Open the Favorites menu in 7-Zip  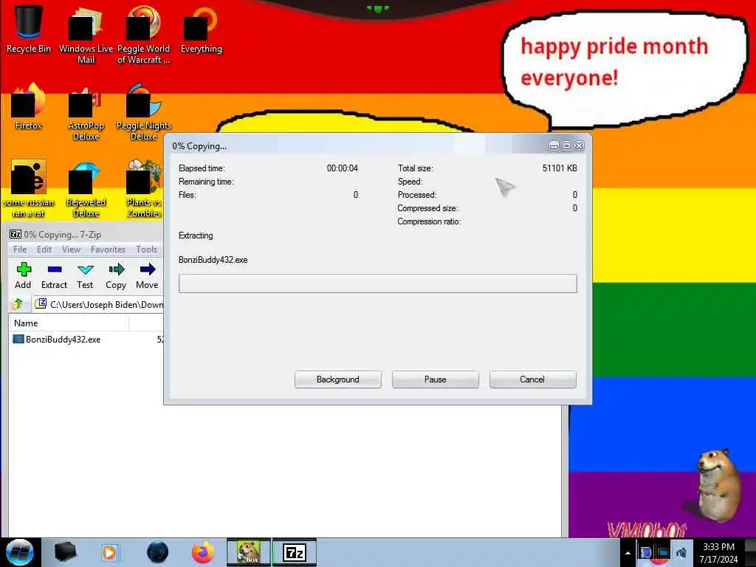click(x=108, y=250)
